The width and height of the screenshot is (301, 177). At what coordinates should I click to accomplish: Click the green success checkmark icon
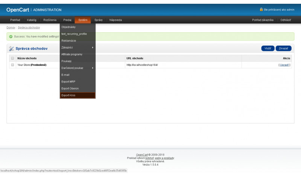pyautogui.click(x=11, y=37)
